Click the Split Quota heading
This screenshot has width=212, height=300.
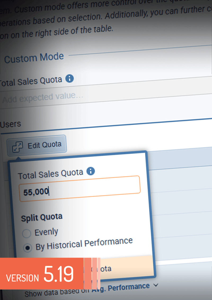42,218
